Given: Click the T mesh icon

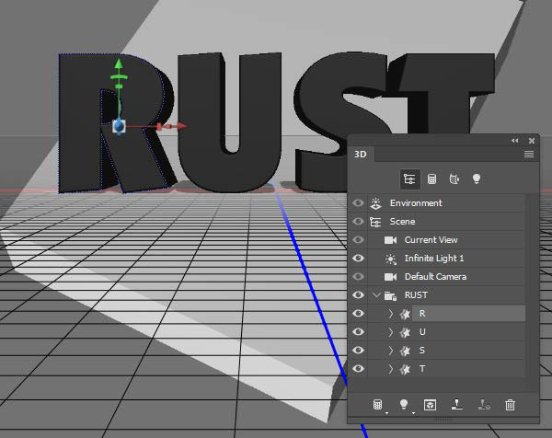Looking at the screenshot, I should tap(405, 369).
